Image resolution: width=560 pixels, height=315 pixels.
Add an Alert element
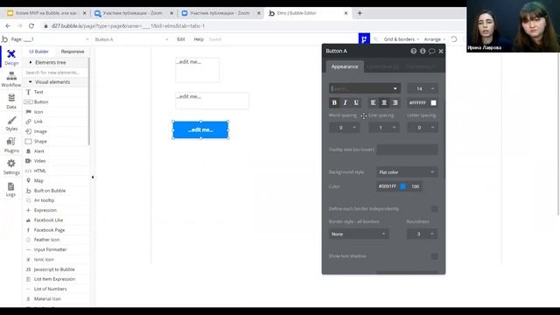coord(38,151)
